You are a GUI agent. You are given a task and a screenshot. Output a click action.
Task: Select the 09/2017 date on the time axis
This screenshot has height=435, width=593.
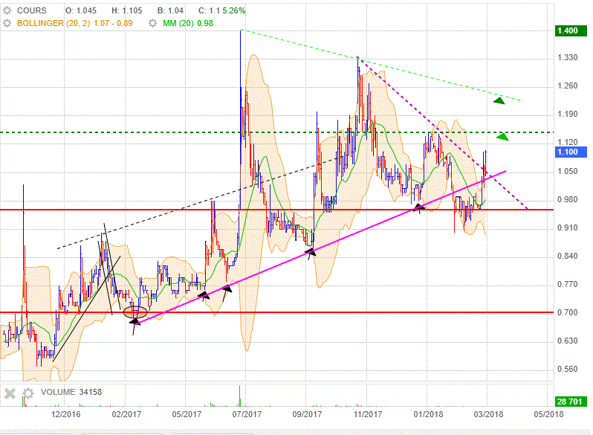click(307, 414)
